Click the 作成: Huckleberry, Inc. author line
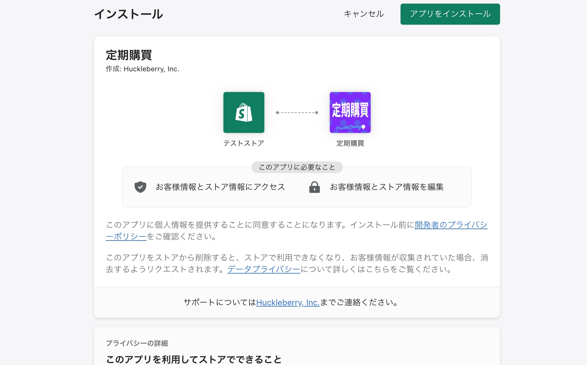The height and width of the screenshot is (365, 587). tap(142, 69)
